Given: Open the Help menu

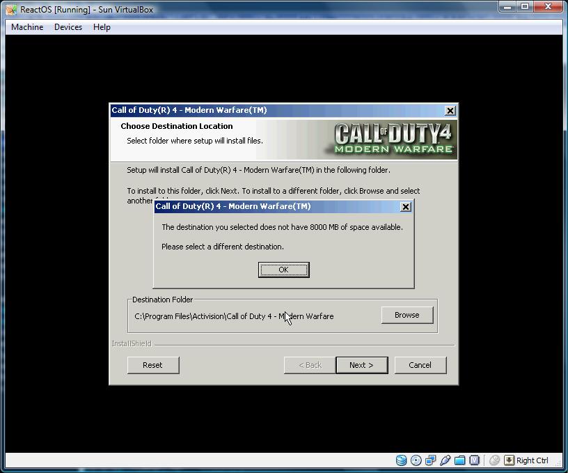Looking at the screenshot, I should tap(102, 27).
